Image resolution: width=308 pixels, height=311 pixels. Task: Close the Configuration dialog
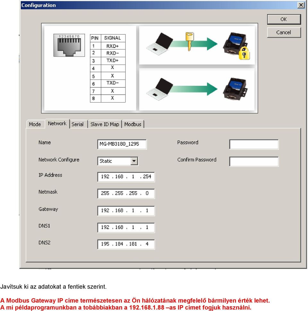click(301, 5)
